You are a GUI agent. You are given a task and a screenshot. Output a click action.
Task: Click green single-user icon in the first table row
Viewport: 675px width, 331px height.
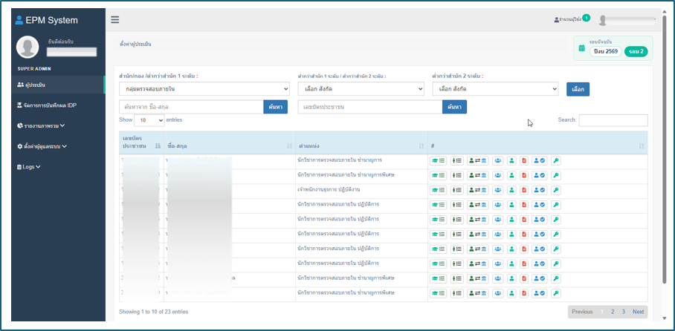pyautogui.click(x=512, y=161)
